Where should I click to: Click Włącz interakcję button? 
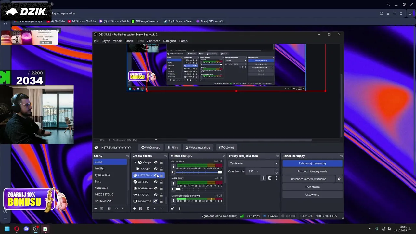198,147
